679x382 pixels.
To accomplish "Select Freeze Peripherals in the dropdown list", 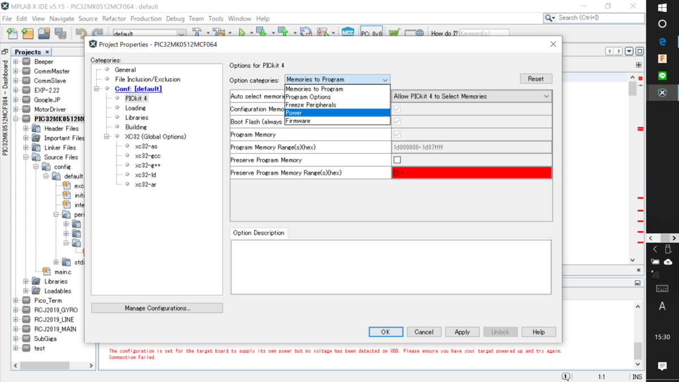I will point(337,105).
